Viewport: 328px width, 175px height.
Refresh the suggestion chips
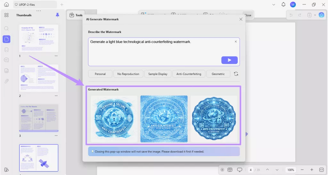coord(236,74)
